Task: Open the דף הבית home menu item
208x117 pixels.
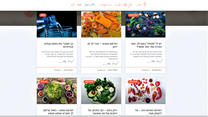Action: pyautogui.click(x=141, y=4)
